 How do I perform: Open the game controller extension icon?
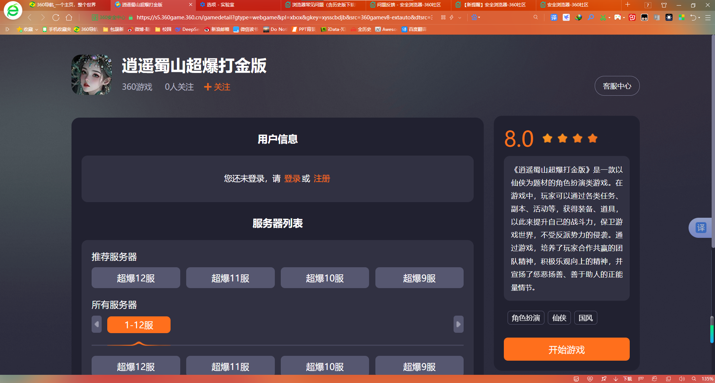tap(617, 17)
